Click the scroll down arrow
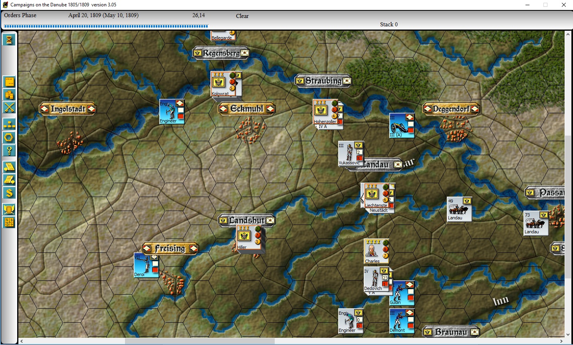The image size is (573, 345). 568,335
